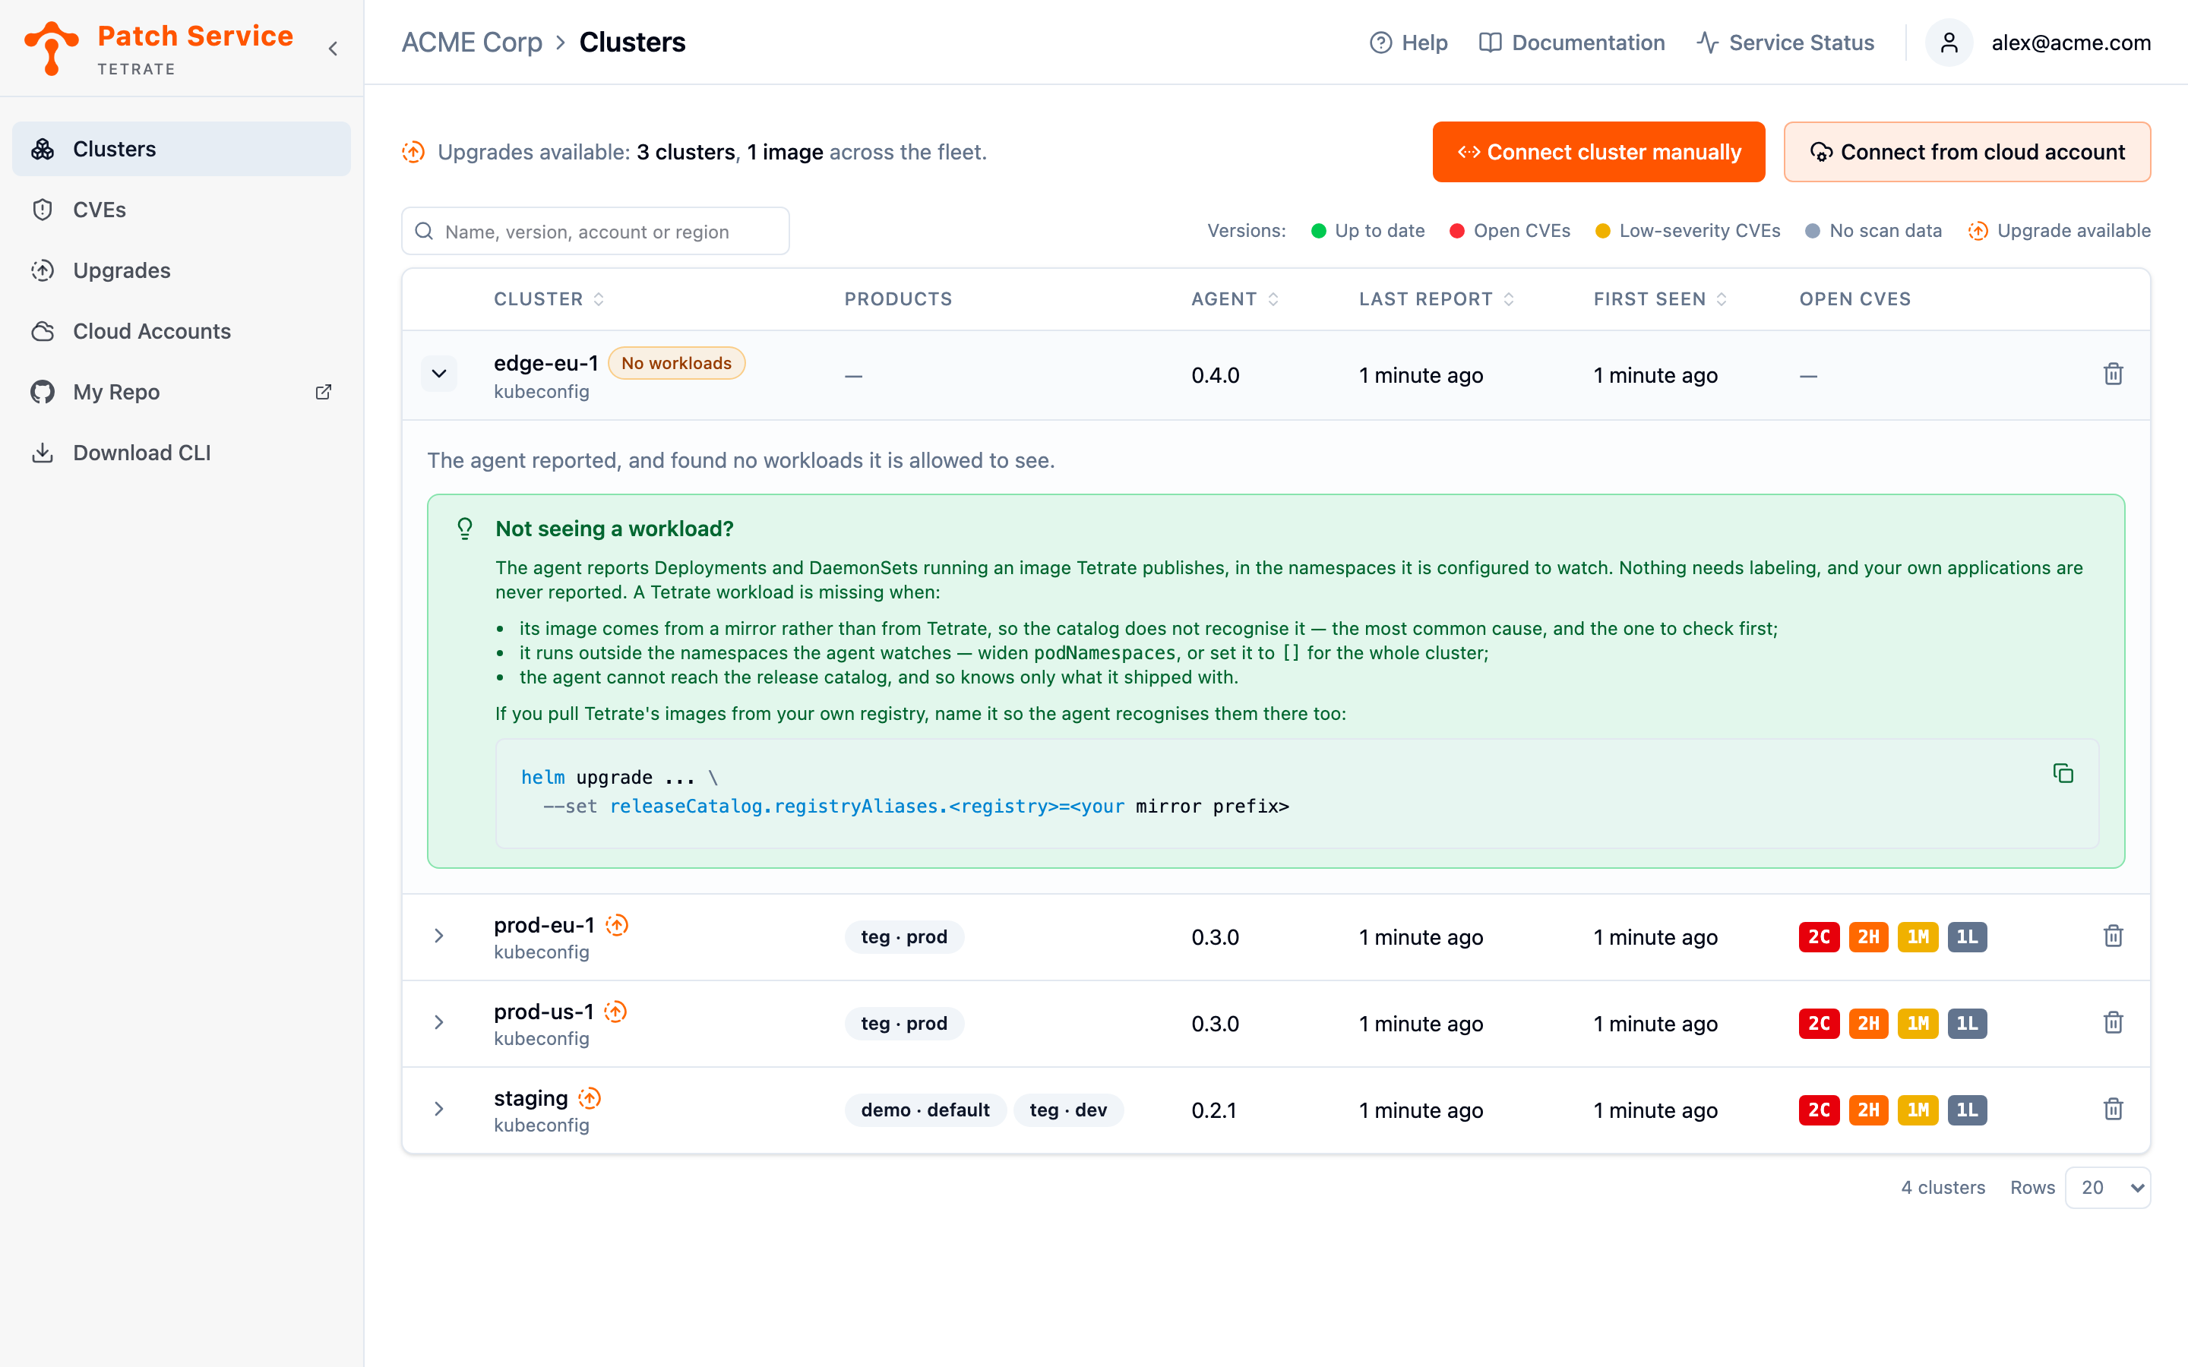Sort the table by the AGENT column
The image size is (2188, 1367).
1234,299
